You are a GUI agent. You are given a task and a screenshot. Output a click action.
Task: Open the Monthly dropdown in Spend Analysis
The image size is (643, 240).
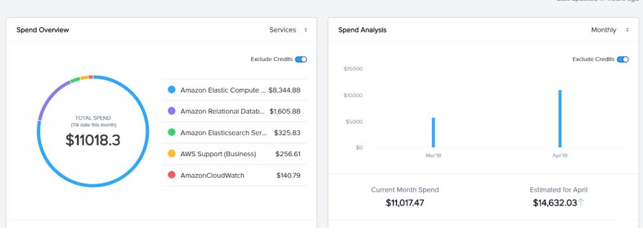tap(610, 30)
